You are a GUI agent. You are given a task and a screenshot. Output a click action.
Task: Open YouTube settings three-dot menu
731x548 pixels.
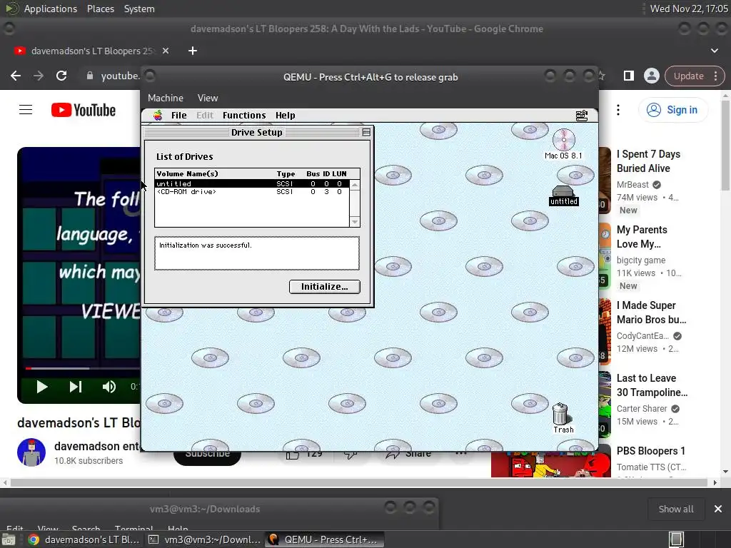pyautogui.click(x=618, y=110)
